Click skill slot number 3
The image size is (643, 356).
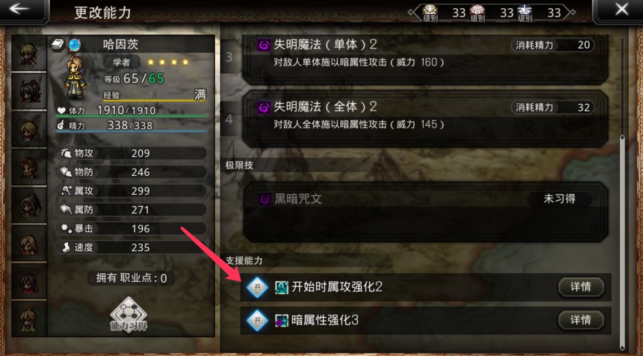229,57
